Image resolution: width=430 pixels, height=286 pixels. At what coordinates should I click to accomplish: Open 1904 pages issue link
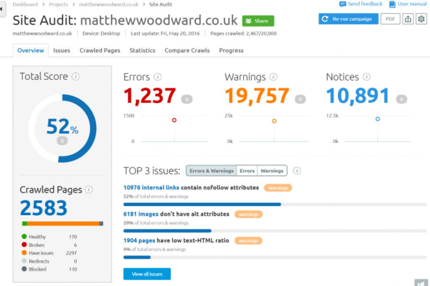139,240
